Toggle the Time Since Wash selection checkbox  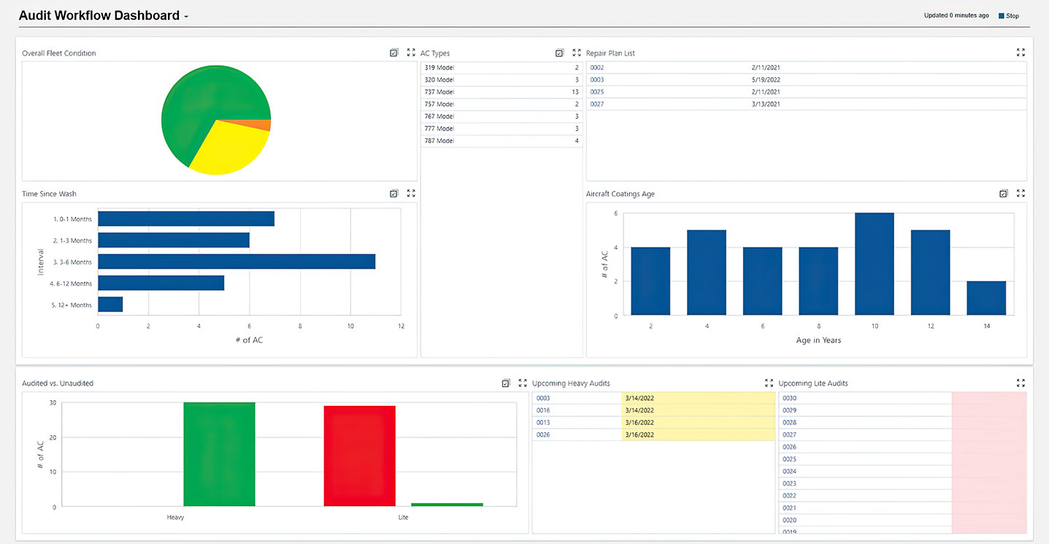[394, 194]
